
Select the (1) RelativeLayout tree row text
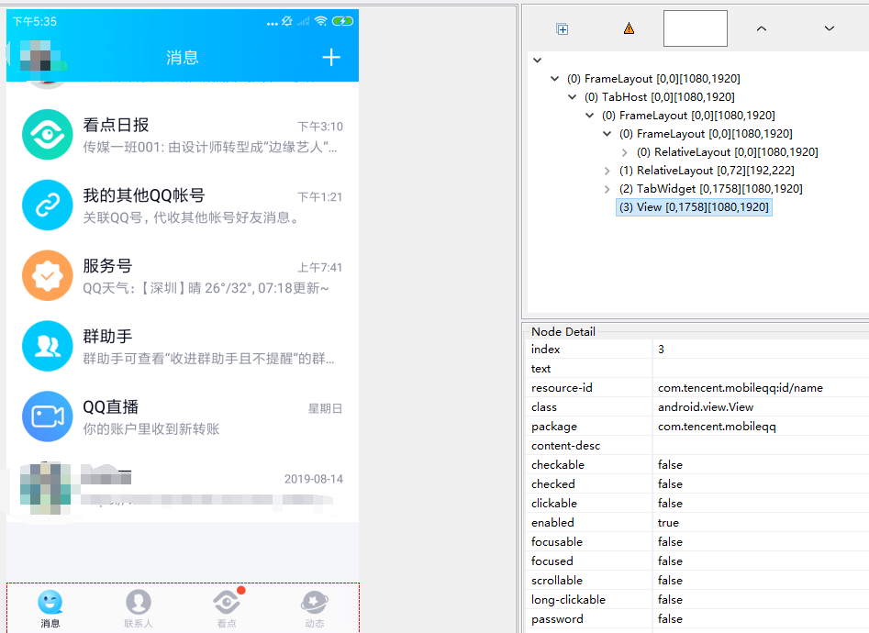pyautogui.click(x=707, y=171)
